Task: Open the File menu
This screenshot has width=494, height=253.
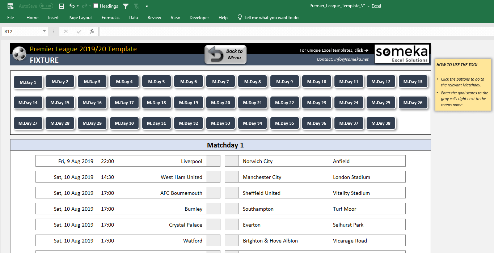Action: (x=10, y=18)
